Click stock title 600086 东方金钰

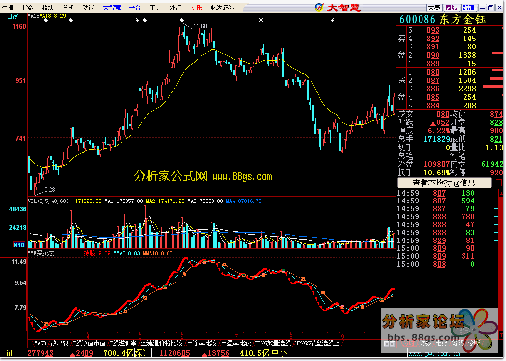point(443,19)
